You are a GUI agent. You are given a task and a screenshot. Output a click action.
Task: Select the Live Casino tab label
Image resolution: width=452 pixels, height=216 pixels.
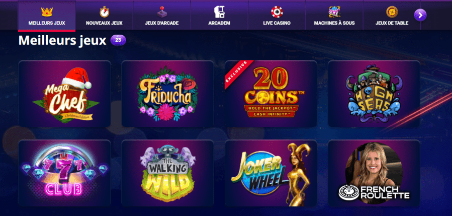click(x=277, y=23)
